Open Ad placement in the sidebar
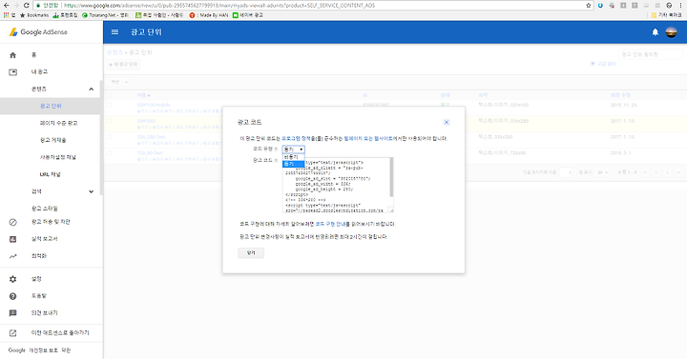This screenshot has height=359, width=687. click(x=53, y=140)
